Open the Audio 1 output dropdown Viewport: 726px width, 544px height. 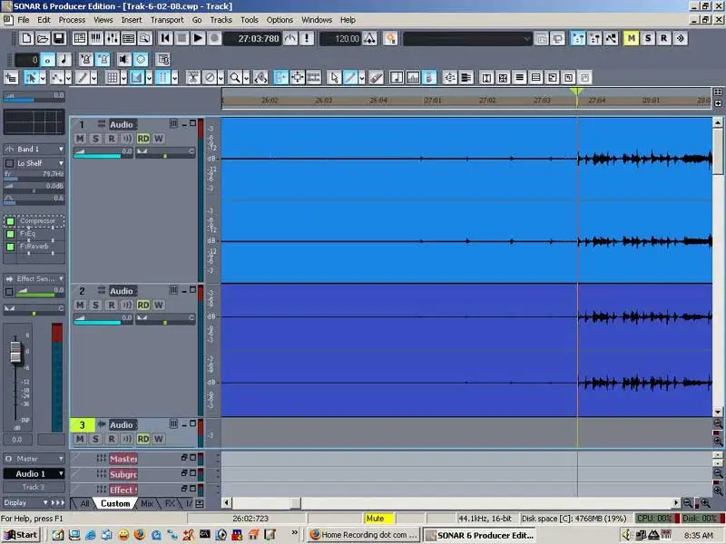click(34, 473)
